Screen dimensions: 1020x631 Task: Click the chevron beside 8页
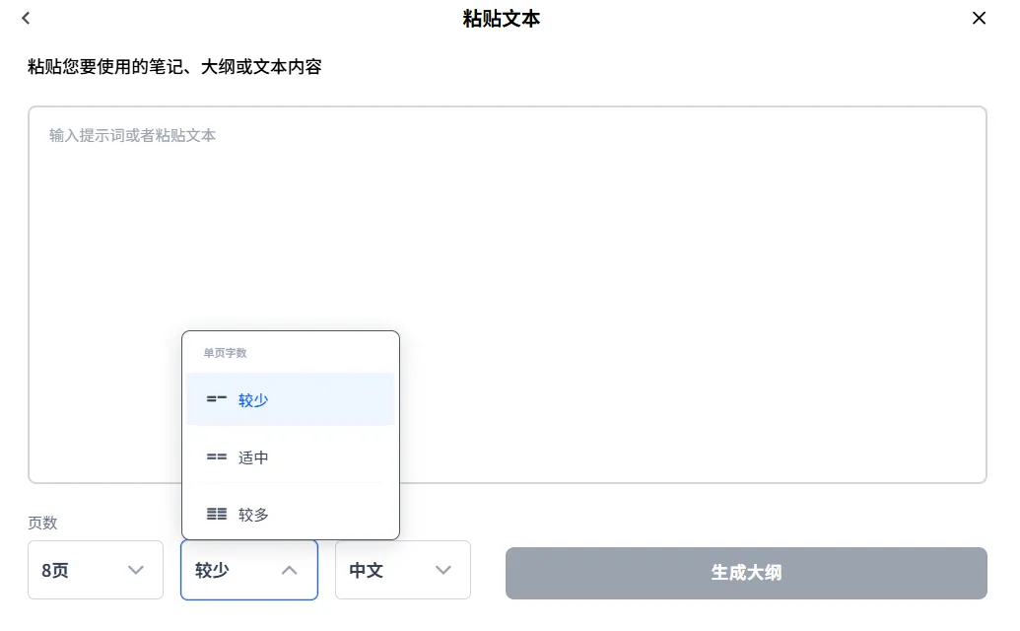[x=137, y=570]
